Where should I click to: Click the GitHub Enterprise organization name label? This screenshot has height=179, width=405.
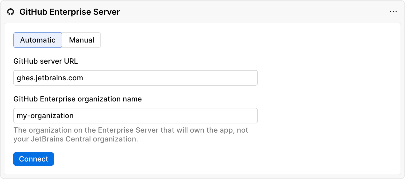(77, 99)
